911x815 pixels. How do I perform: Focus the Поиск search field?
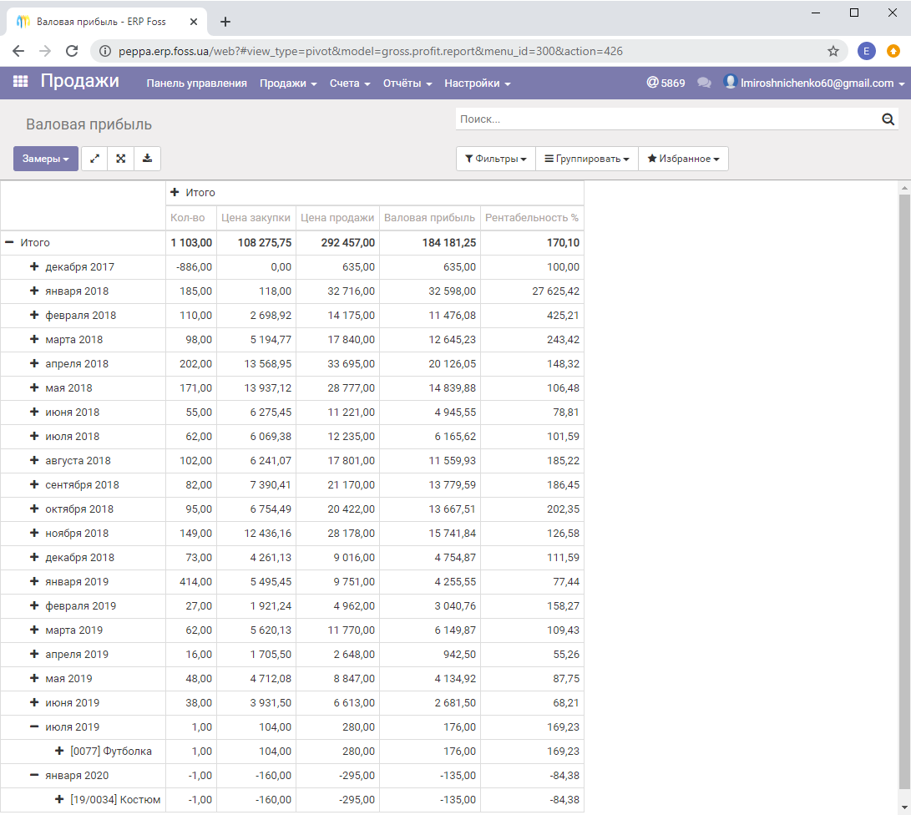coord(668,119)
